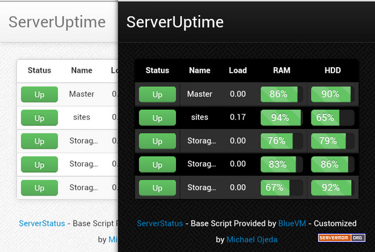Viewport: 375px width, 252px height.
Task: Click the HDD column header
Action: pos(333,70)
